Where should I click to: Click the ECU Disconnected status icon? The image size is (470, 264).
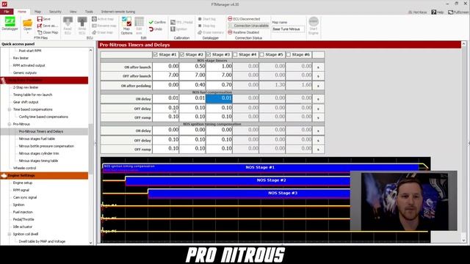[x=230, y=19]
